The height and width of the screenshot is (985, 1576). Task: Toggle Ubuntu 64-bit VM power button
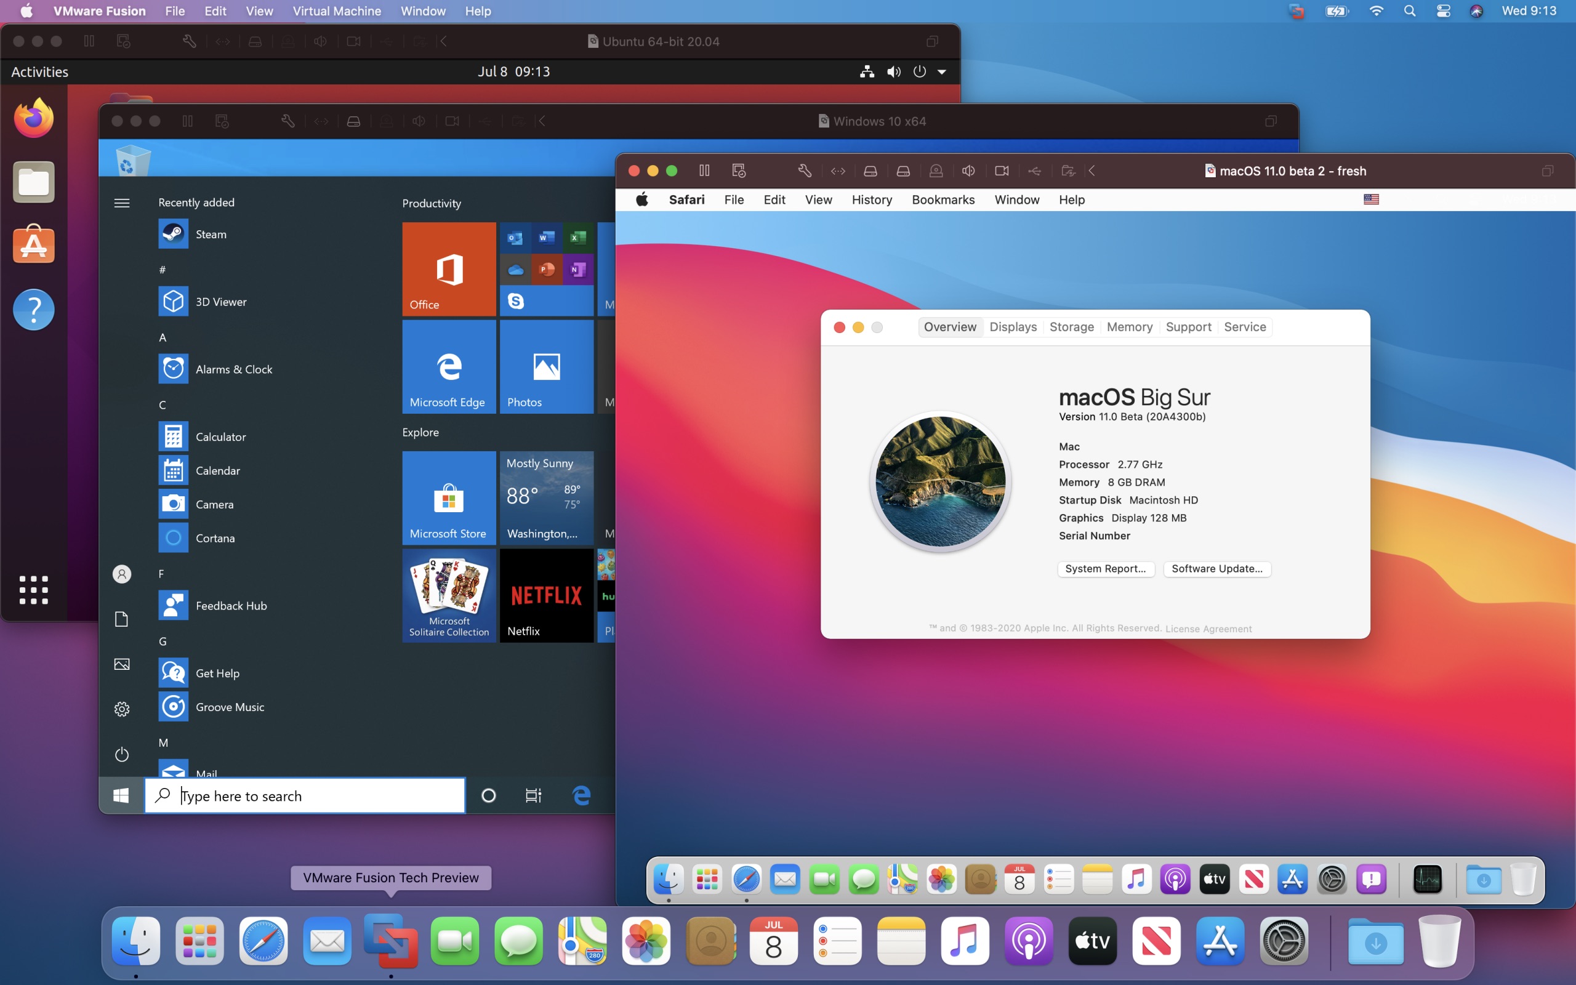click(x=919, y=71)
